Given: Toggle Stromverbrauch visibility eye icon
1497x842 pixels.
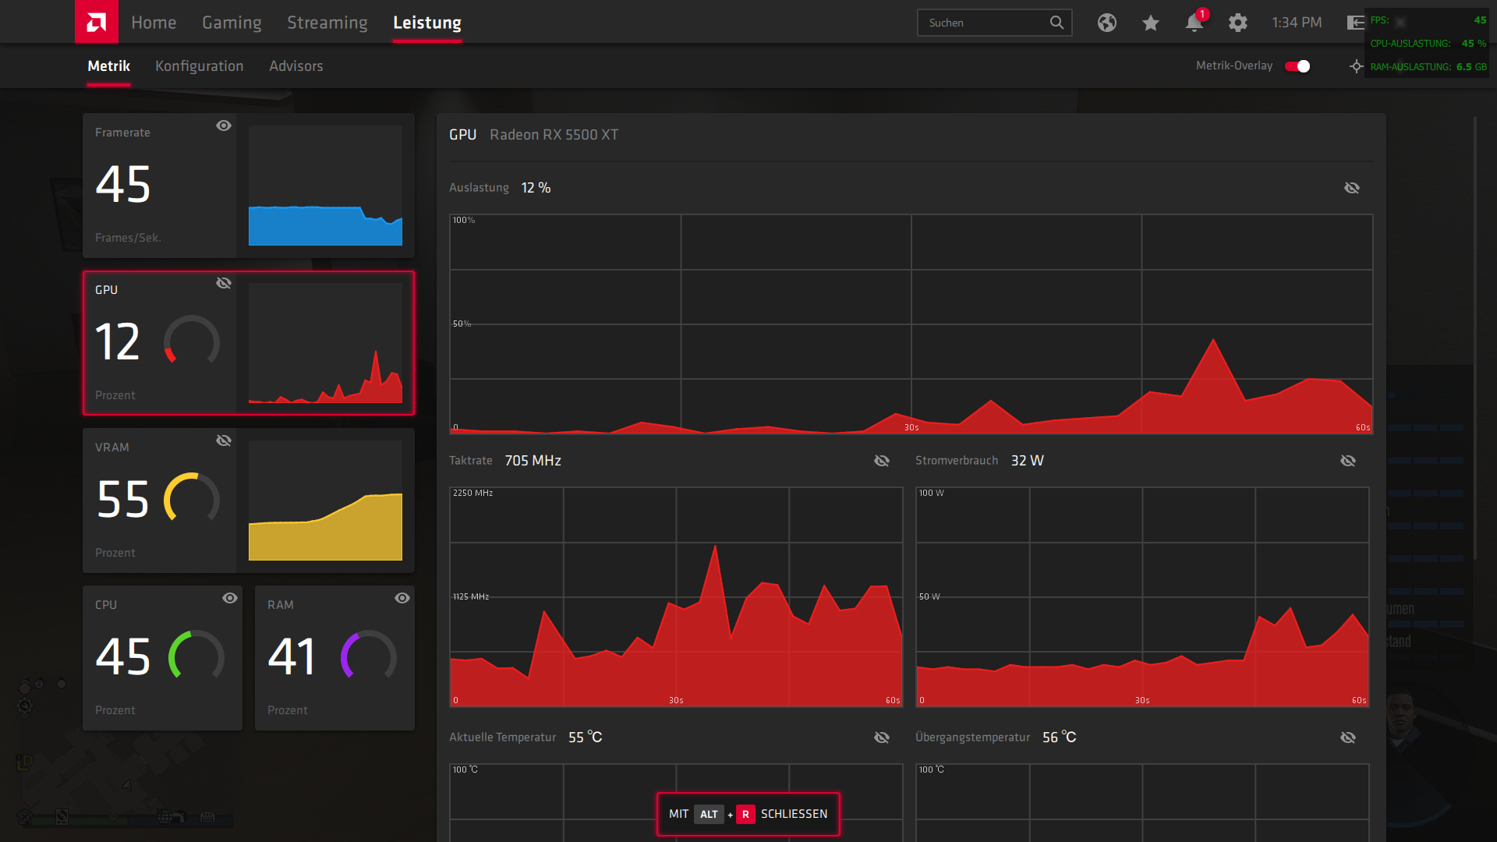Looking at the screenshot, I should [1348, 461].
